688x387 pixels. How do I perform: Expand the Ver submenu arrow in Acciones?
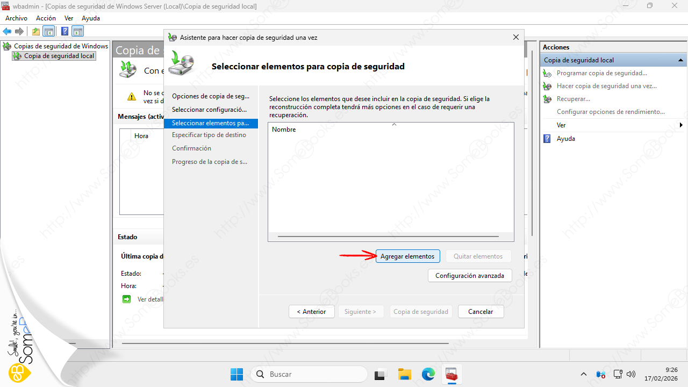pos(681,125)
